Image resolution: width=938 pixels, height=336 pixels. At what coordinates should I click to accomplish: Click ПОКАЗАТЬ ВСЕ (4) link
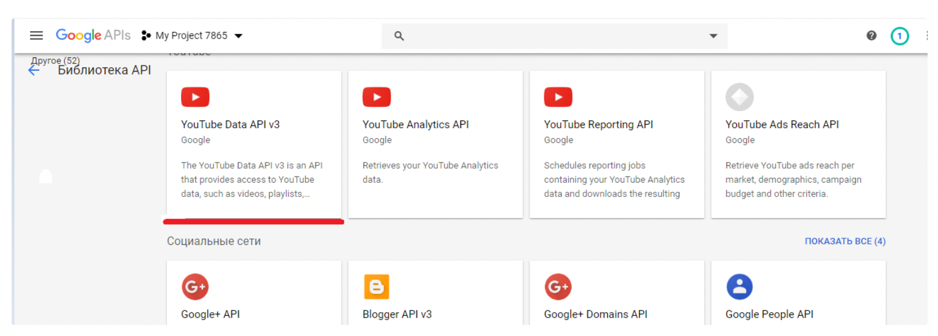point(845,241)
